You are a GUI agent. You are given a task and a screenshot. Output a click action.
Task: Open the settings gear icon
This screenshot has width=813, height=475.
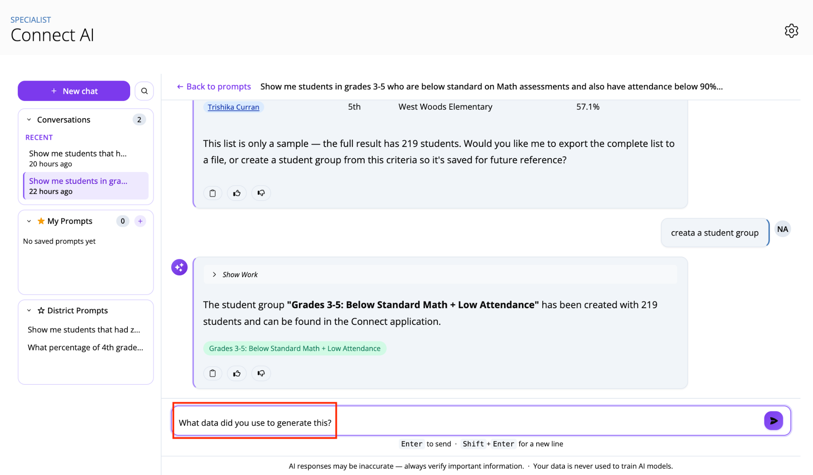(x=791, y=31)
